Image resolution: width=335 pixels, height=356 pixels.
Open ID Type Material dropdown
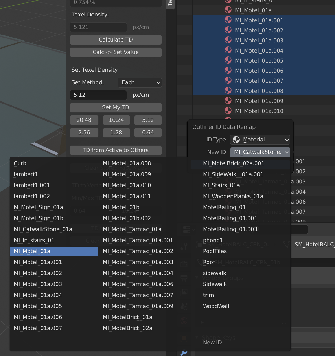tap(260, 140)
